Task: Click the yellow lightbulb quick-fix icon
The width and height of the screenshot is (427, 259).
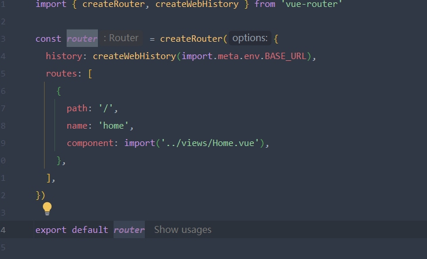Action: point(47,209)
